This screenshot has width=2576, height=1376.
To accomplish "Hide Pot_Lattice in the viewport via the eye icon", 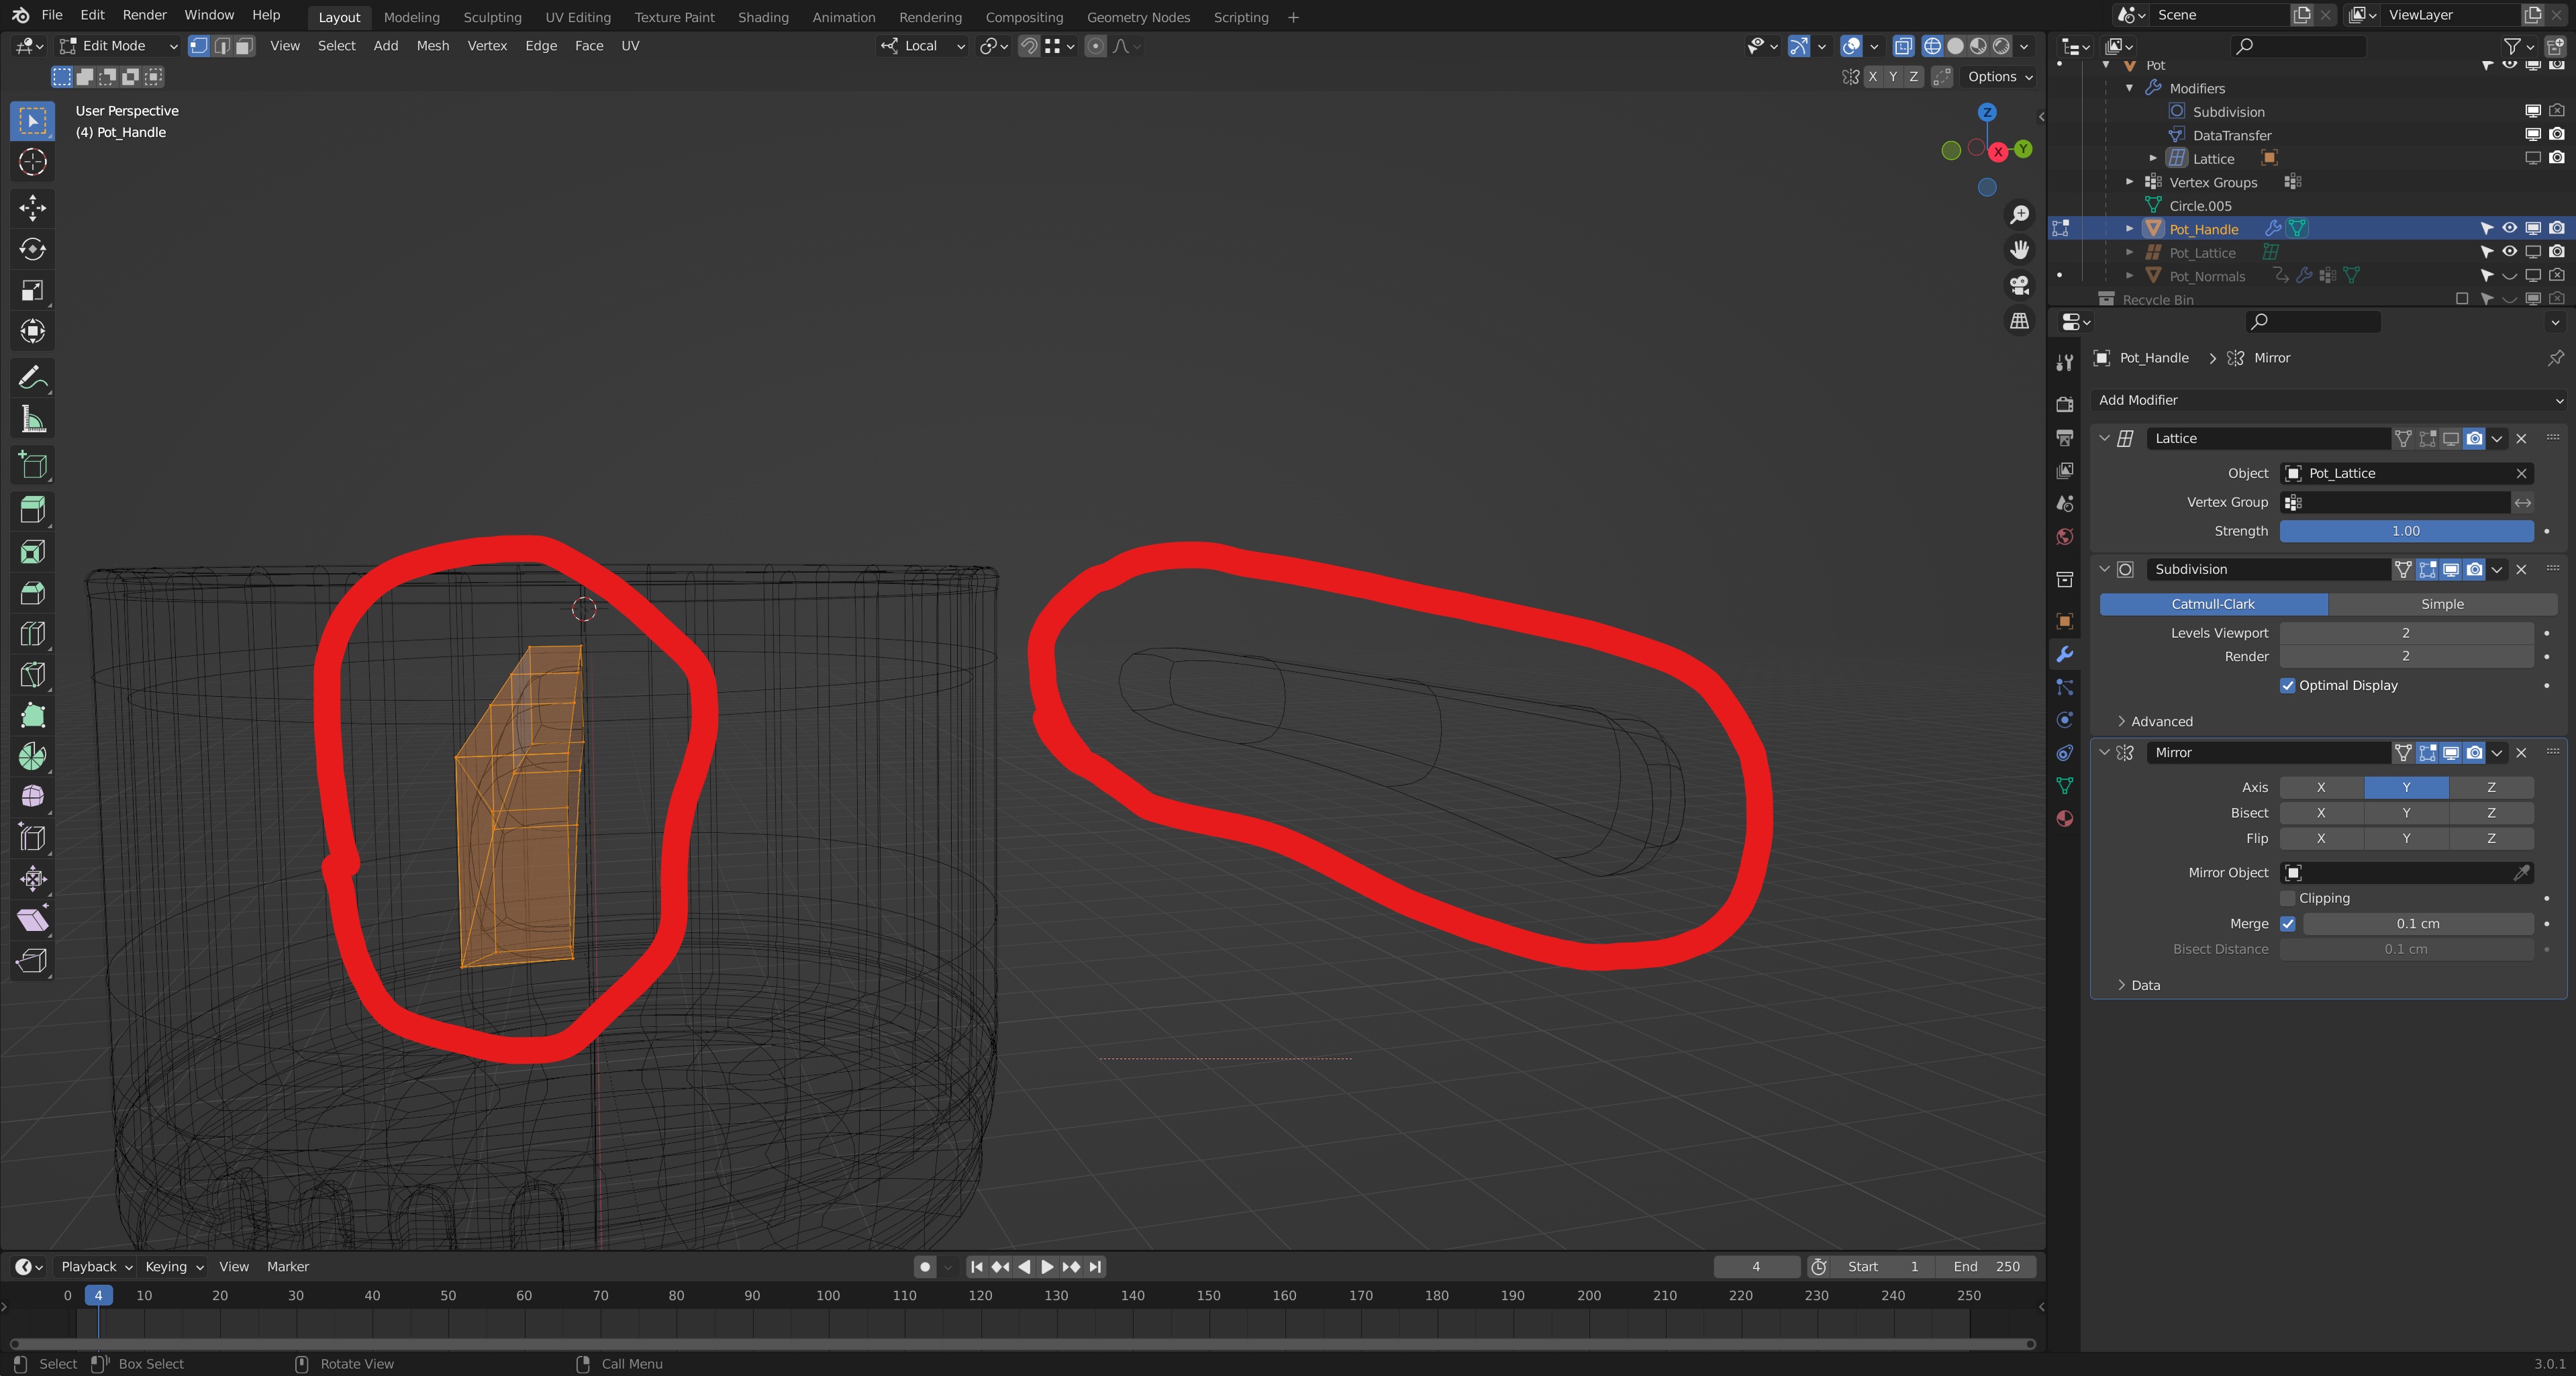I will click(2510, 252).
